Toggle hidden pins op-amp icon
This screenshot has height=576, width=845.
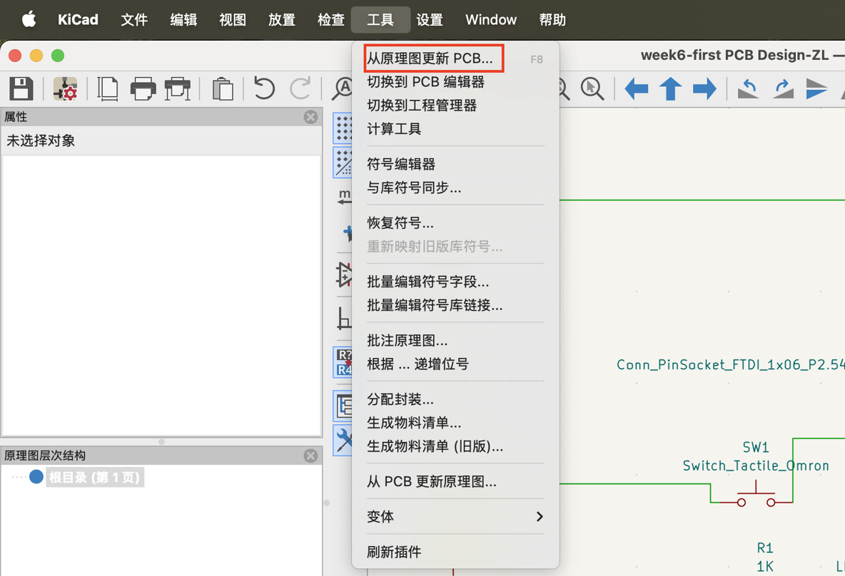coord(344,274)
